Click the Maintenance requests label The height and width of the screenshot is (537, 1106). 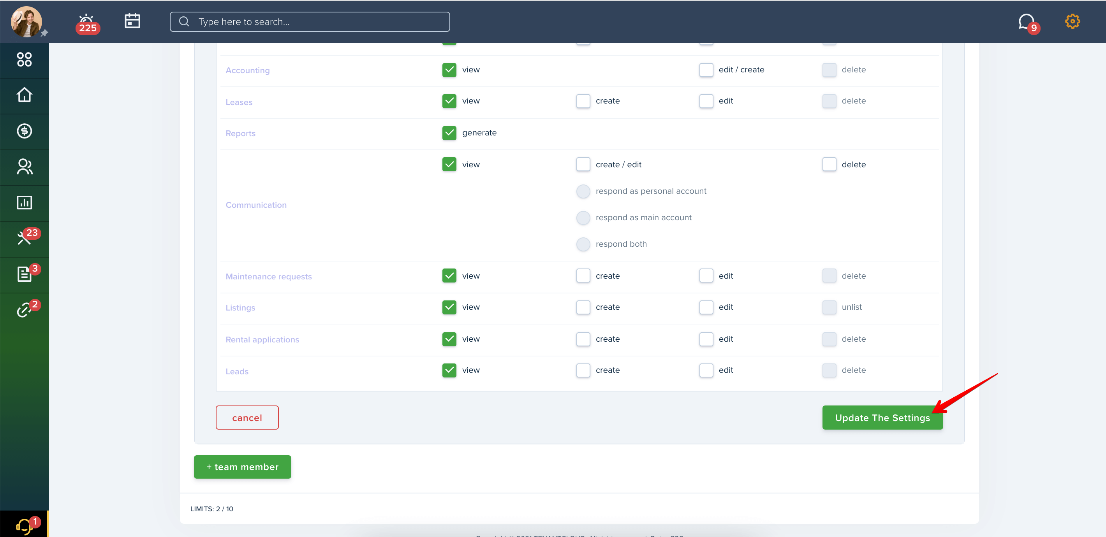click(x=268, y=277)
